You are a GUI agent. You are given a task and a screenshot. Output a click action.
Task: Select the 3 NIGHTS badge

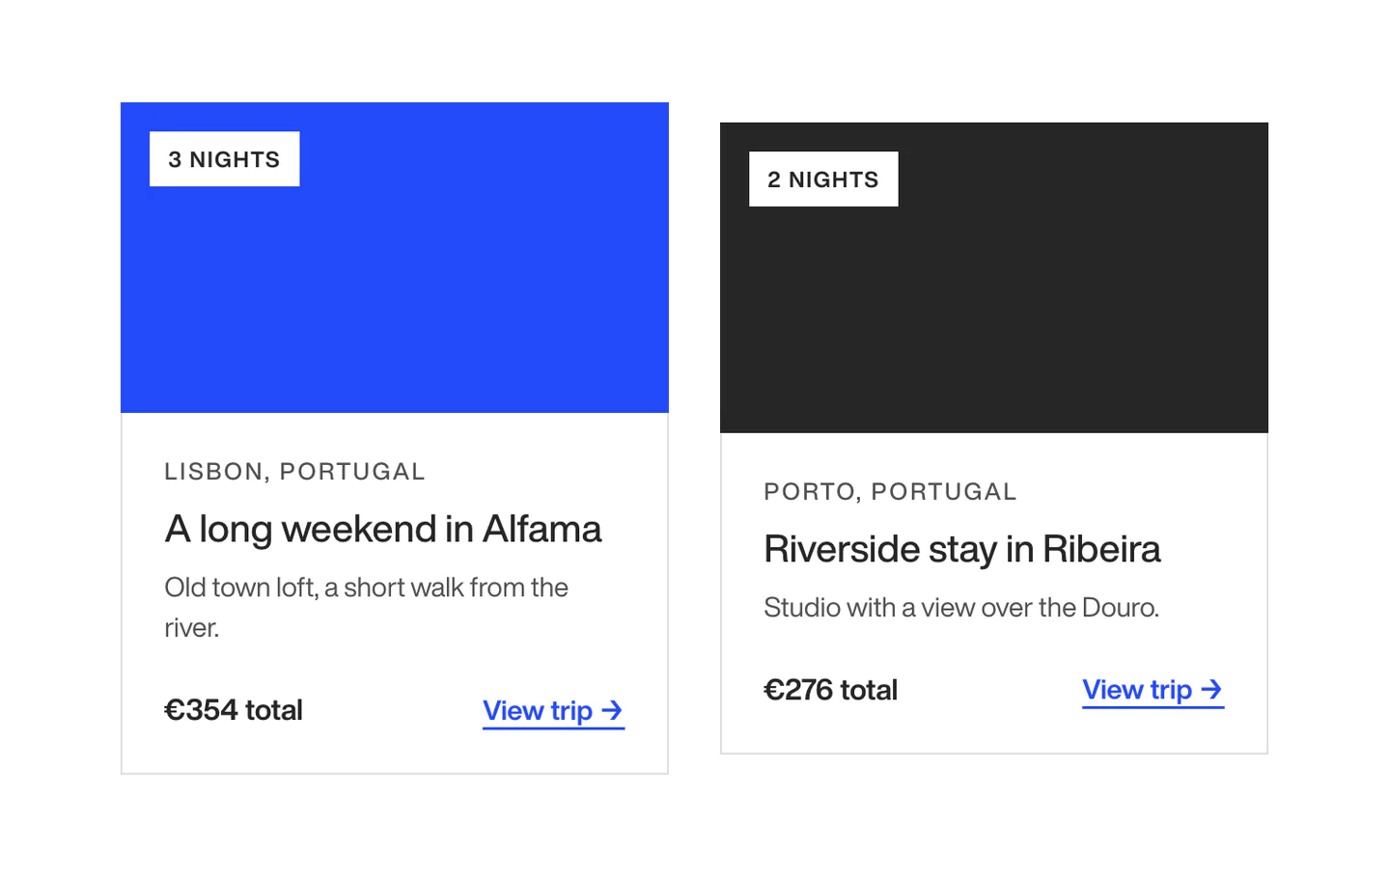click(224, 159)
